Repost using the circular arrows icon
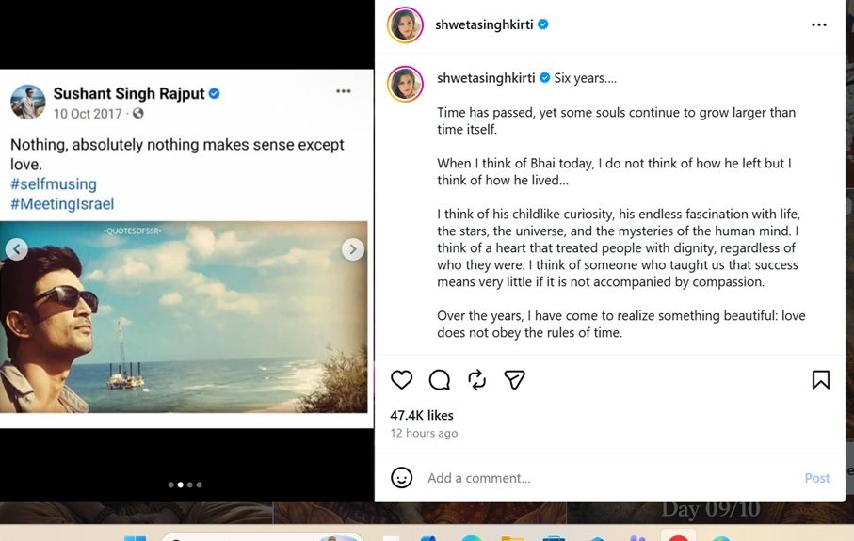 point(476,380)
